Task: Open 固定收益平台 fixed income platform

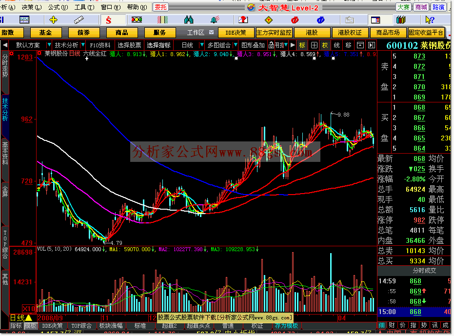Action: [426, 33]
